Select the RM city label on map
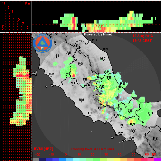This screenshot has width=161, height=161. click(81, 100)
